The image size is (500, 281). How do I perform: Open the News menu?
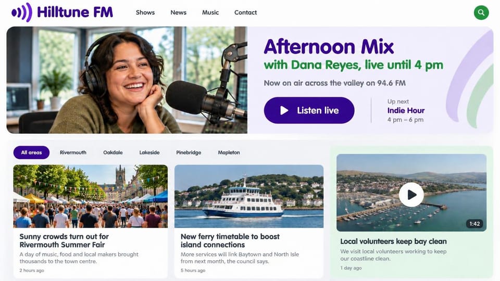coord(178,12)
